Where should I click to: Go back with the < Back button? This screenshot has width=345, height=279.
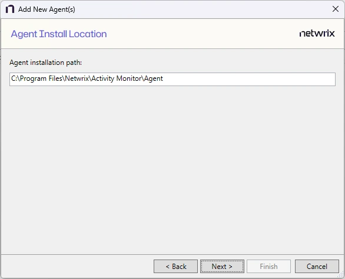pos(175,266)
